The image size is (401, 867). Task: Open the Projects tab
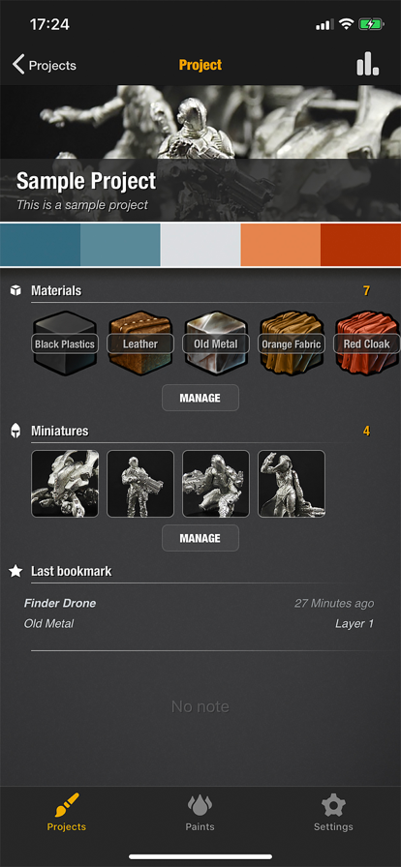(67, 813)
